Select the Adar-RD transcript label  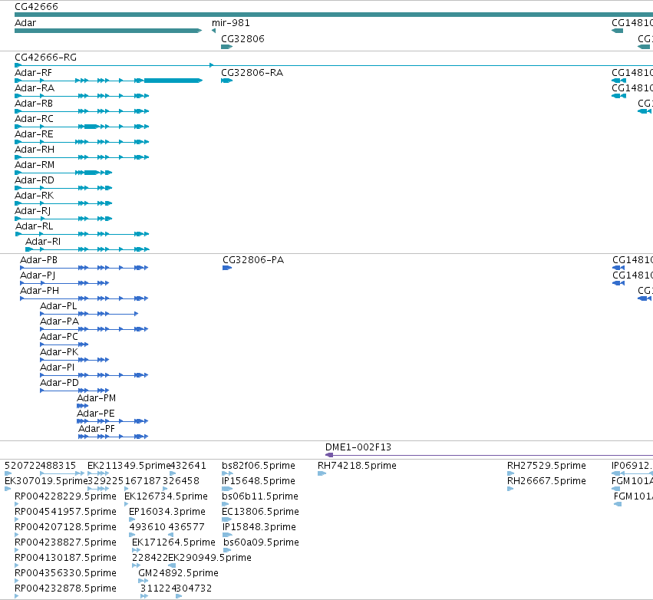click(x=35, y=180)
